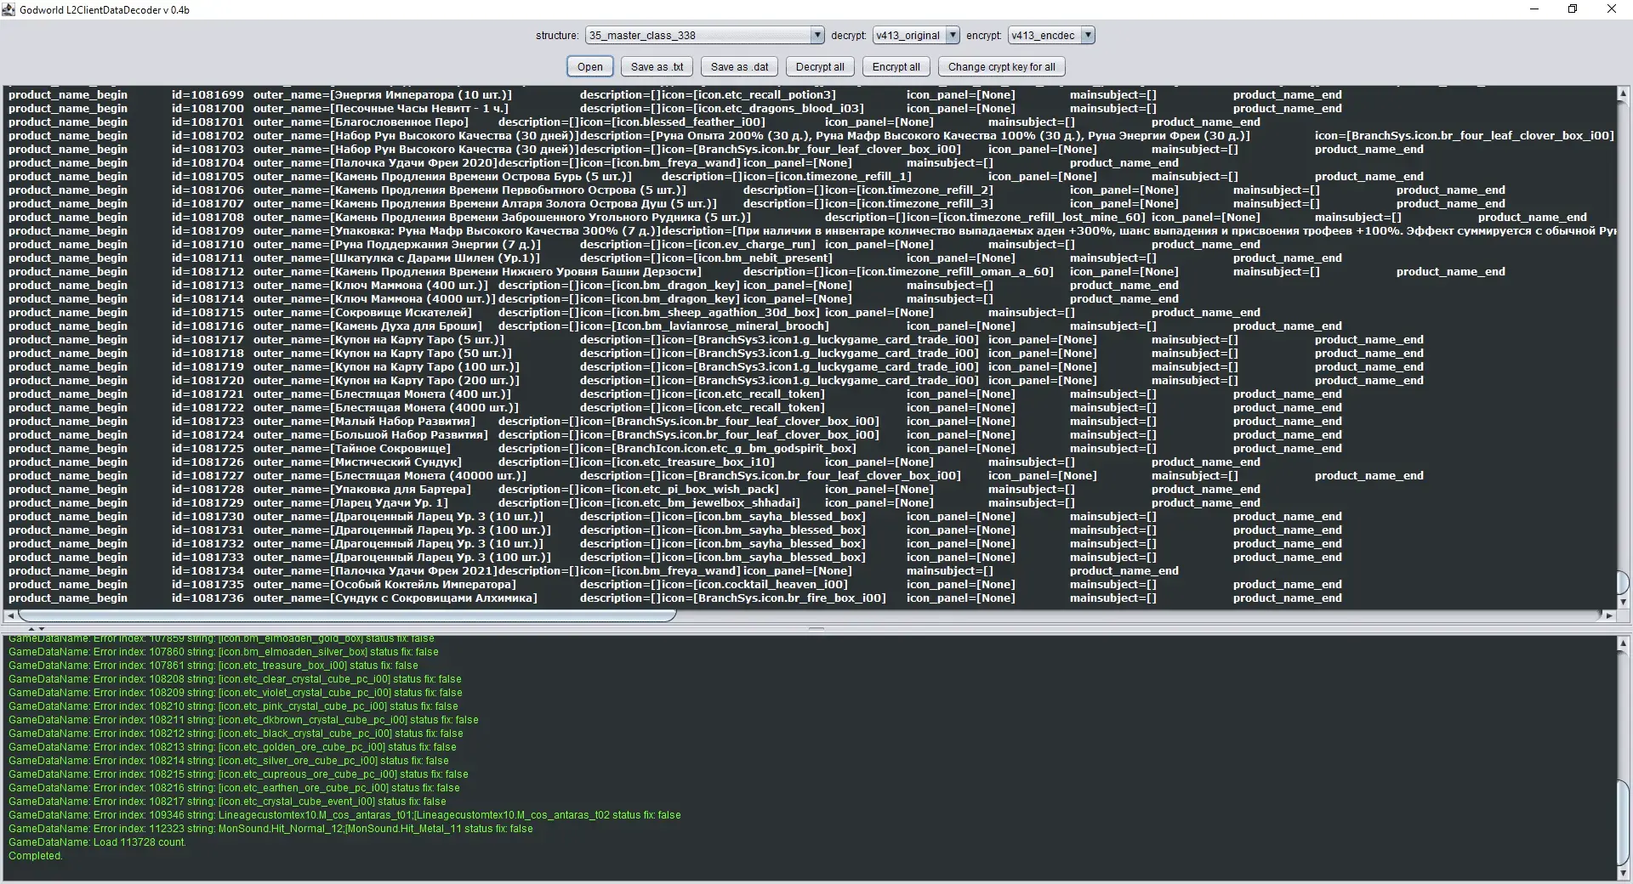Click down arrow of log pane scrollbar
The image size is (1633, 884).
coord(1623,874)
